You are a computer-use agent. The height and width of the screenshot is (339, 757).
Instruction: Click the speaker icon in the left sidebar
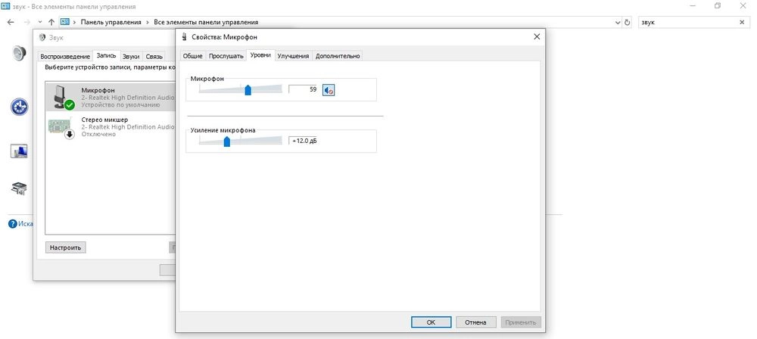19,53
